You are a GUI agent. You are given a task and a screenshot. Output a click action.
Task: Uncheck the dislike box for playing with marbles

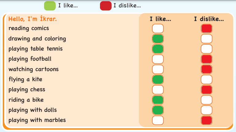pos(206,120)
